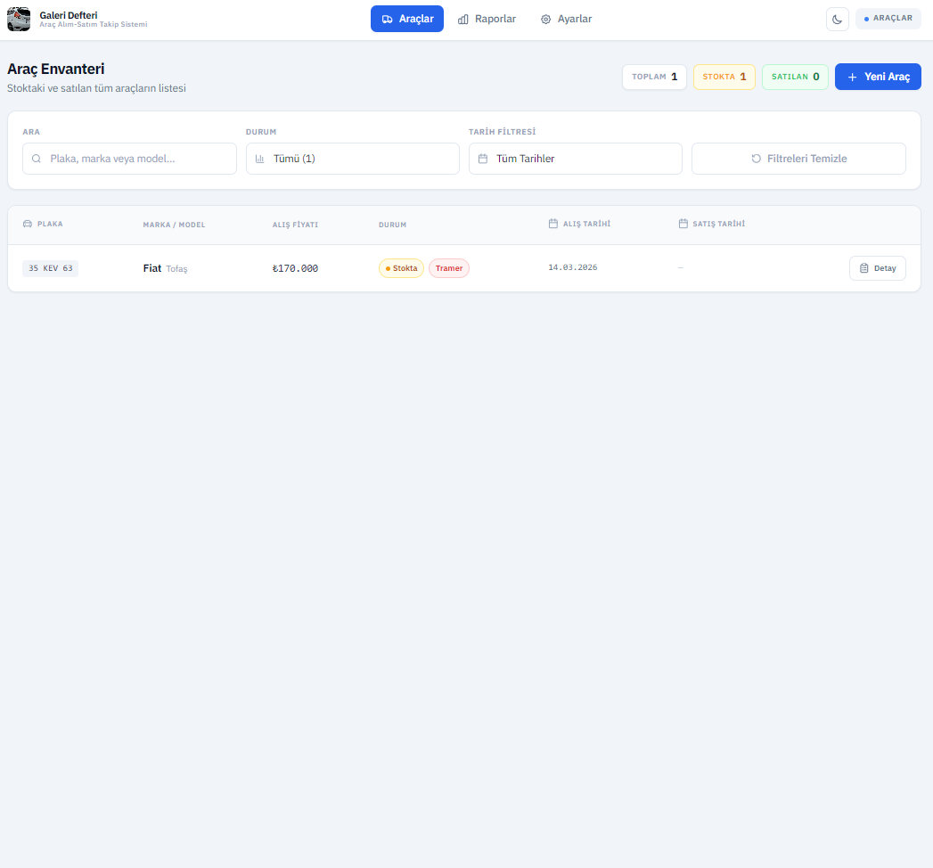The height and width of the screenshot is (868, 933).
Task: Click calendar icon beside Alış Tarihi header
Action: (553, 224)
